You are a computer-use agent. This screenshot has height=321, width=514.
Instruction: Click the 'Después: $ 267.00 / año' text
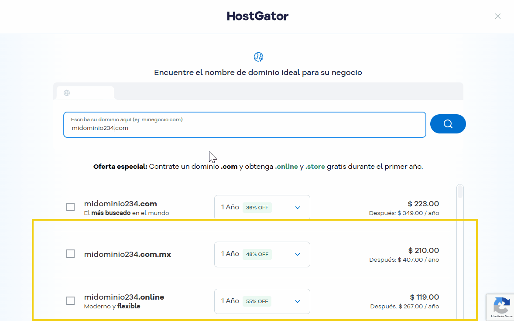point(404,307)
